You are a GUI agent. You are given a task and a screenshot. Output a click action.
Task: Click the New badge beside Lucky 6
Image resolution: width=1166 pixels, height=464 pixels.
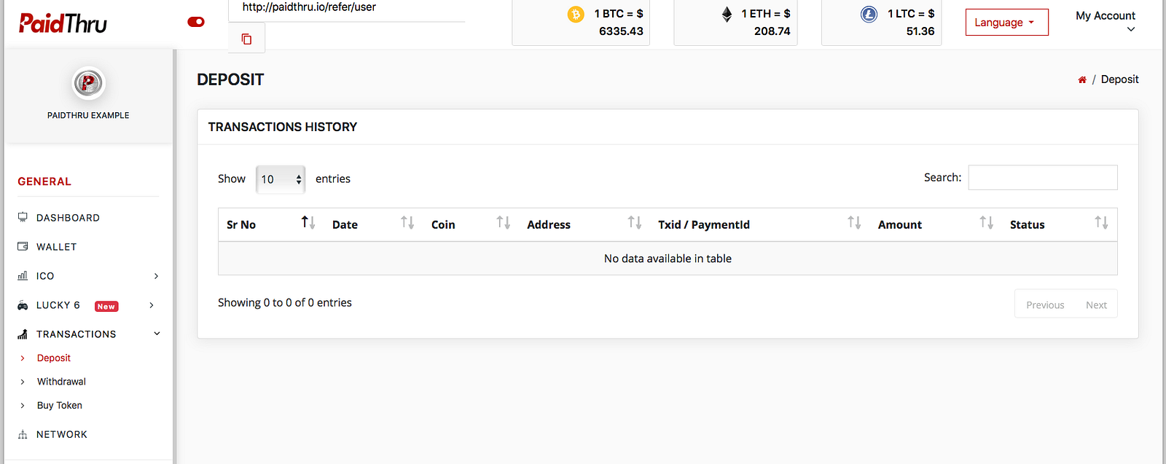pos(106,307)
